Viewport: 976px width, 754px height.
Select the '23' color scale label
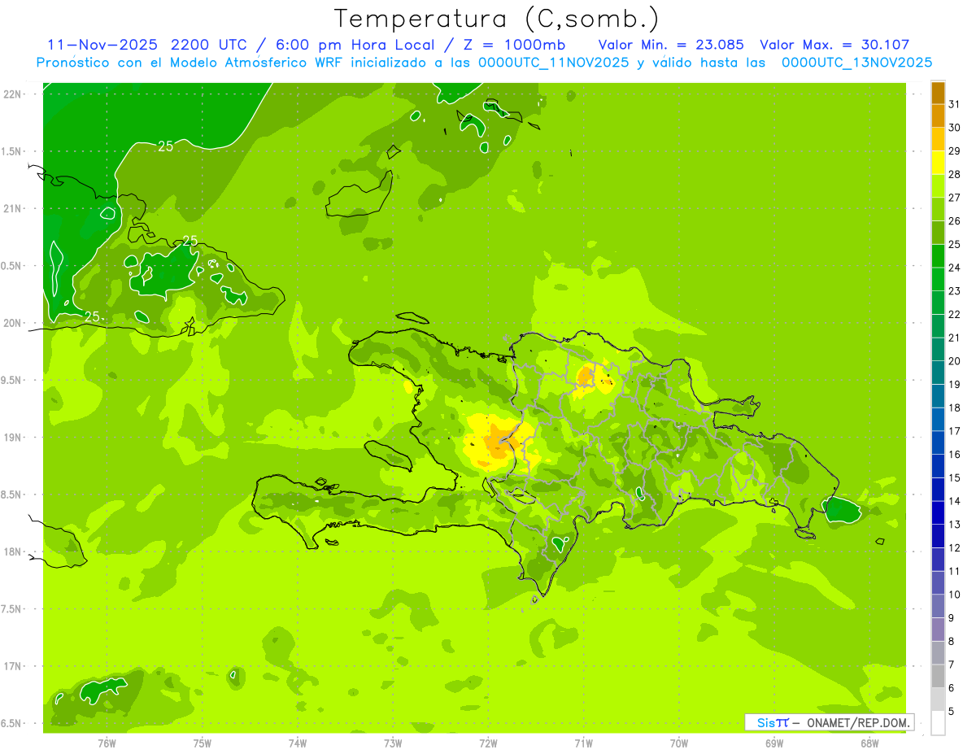954,291
